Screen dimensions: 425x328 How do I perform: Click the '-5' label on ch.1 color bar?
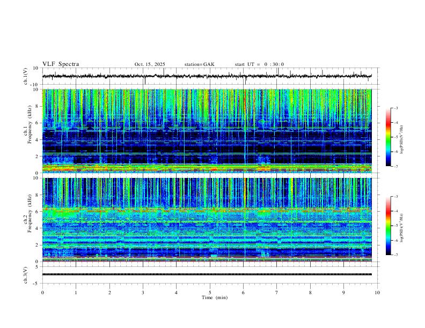pyautogui.click(x=395, y=137)
